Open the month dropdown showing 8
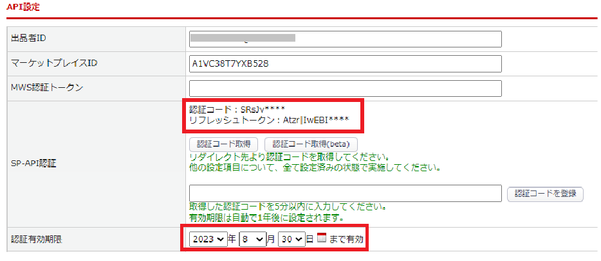This screenshot has height=261, width=601. tap(252, 239)
